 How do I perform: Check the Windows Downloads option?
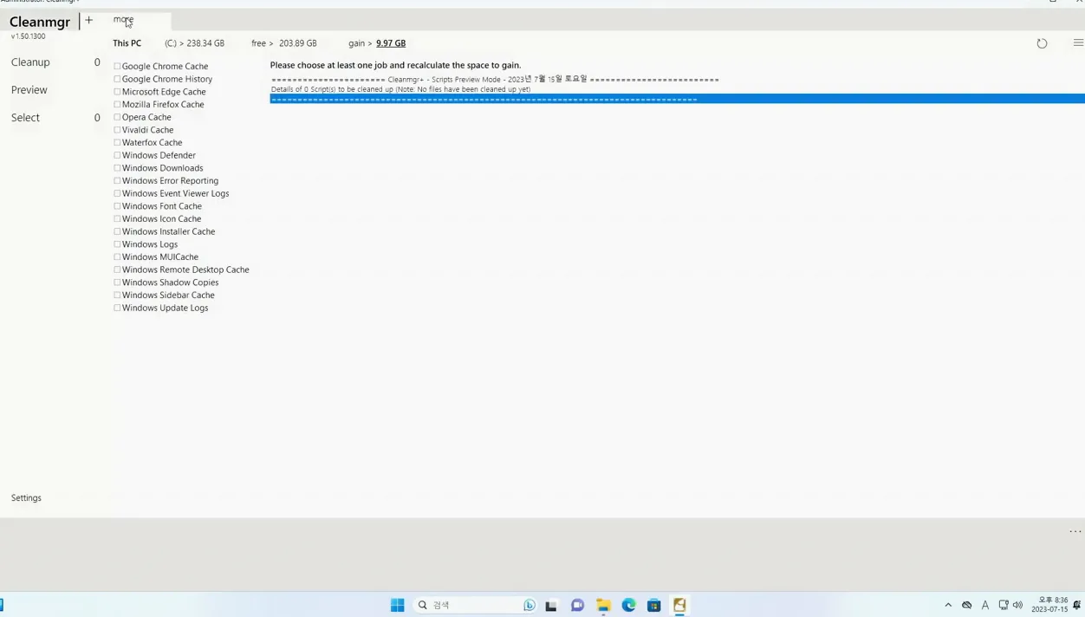click(117, 168)
